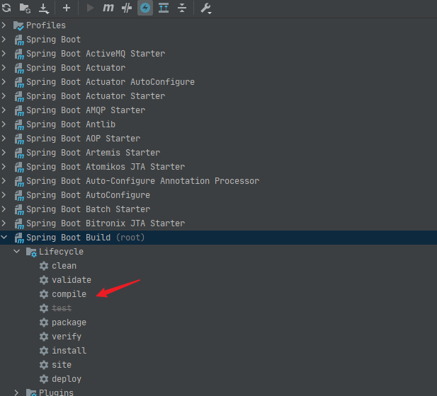Click Generate Sources and Update Folders icon
The width and height of the screenshot is (437, 396).
point(25,8)
